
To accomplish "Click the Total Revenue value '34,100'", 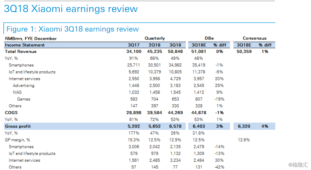I will click(x=134, y=52).
